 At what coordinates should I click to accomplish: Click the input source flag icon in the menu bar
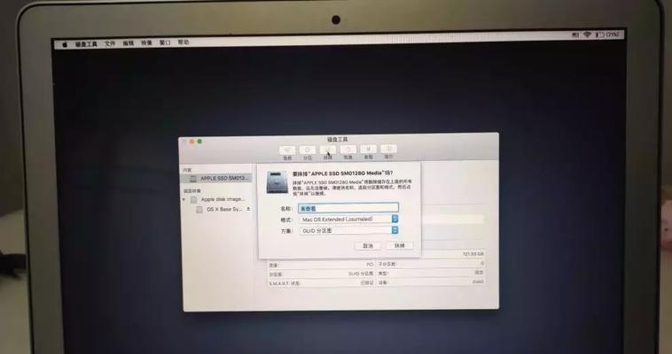tap(575, 35)
